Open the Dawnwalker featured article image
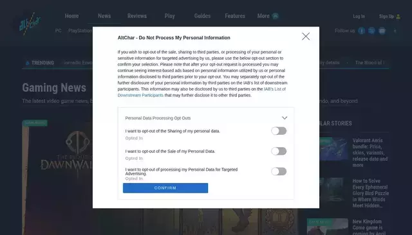This screenshot has width=412, height=235. 57,177
